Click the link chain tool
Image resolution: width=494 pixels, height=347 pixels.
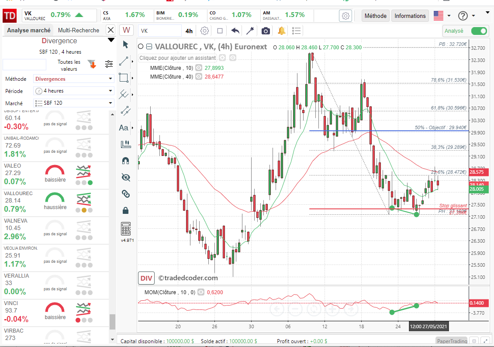[126, 194]
